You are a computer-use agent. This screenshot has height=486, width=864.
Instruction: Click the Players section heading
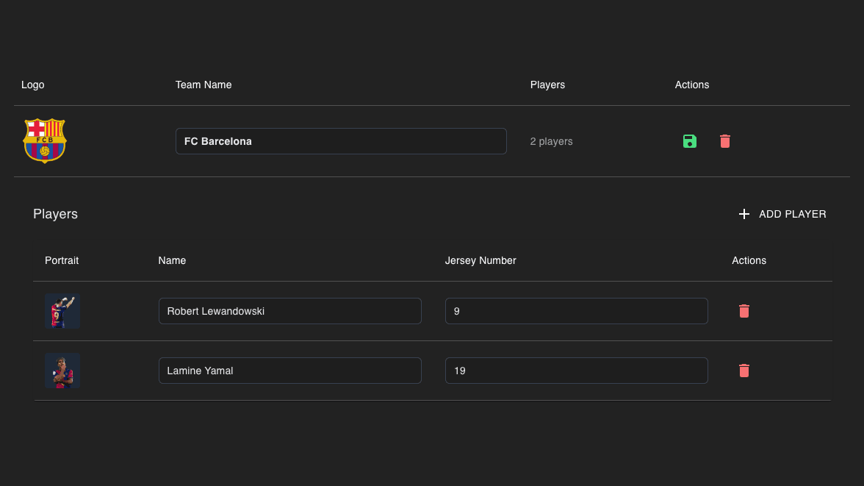click(x=55, y=214)
